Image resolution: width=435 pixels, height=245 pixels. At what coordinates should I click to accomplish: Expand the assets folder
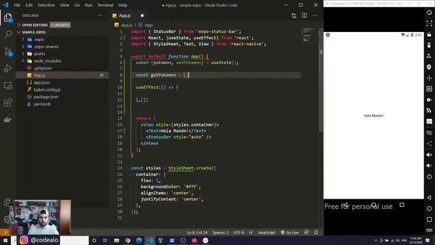pyautogui.click(x=39, y=54)
